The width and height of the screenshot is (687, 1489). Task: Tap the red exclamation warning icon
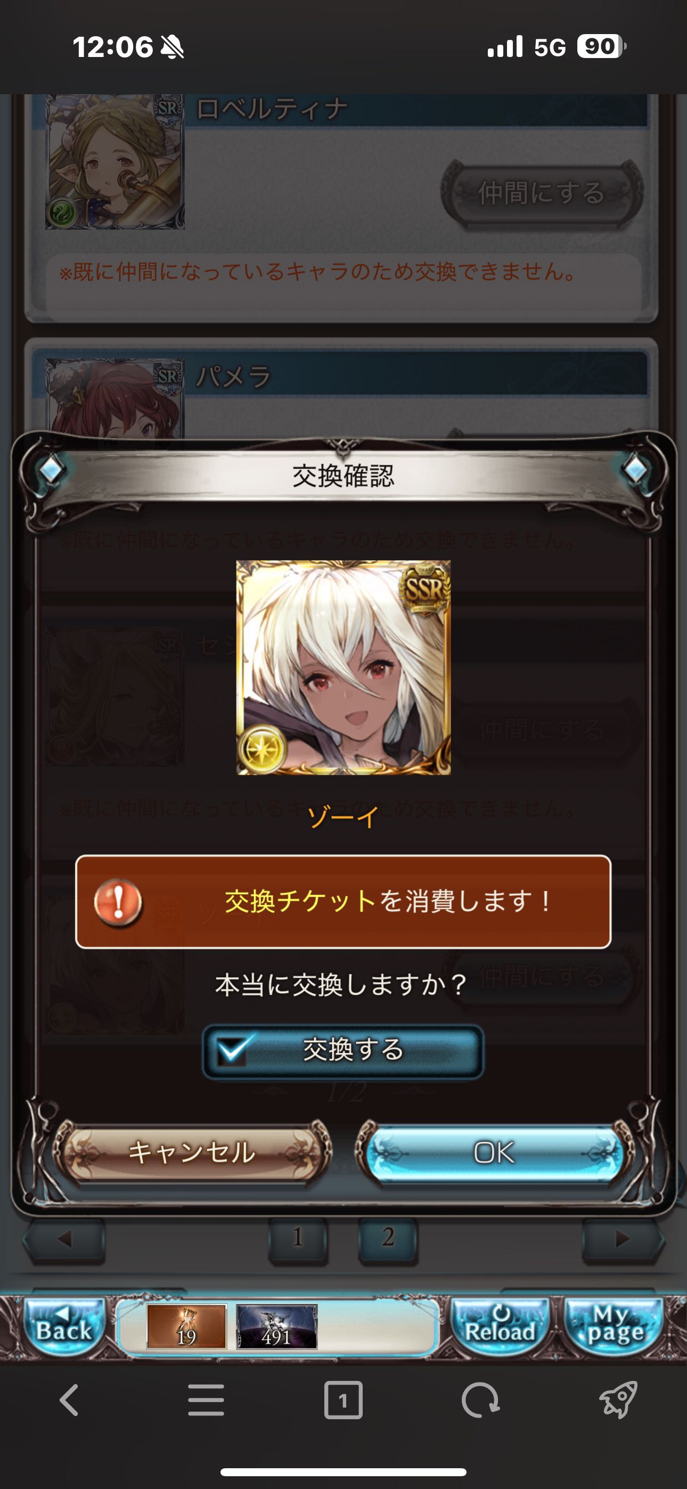coord(119,902)
